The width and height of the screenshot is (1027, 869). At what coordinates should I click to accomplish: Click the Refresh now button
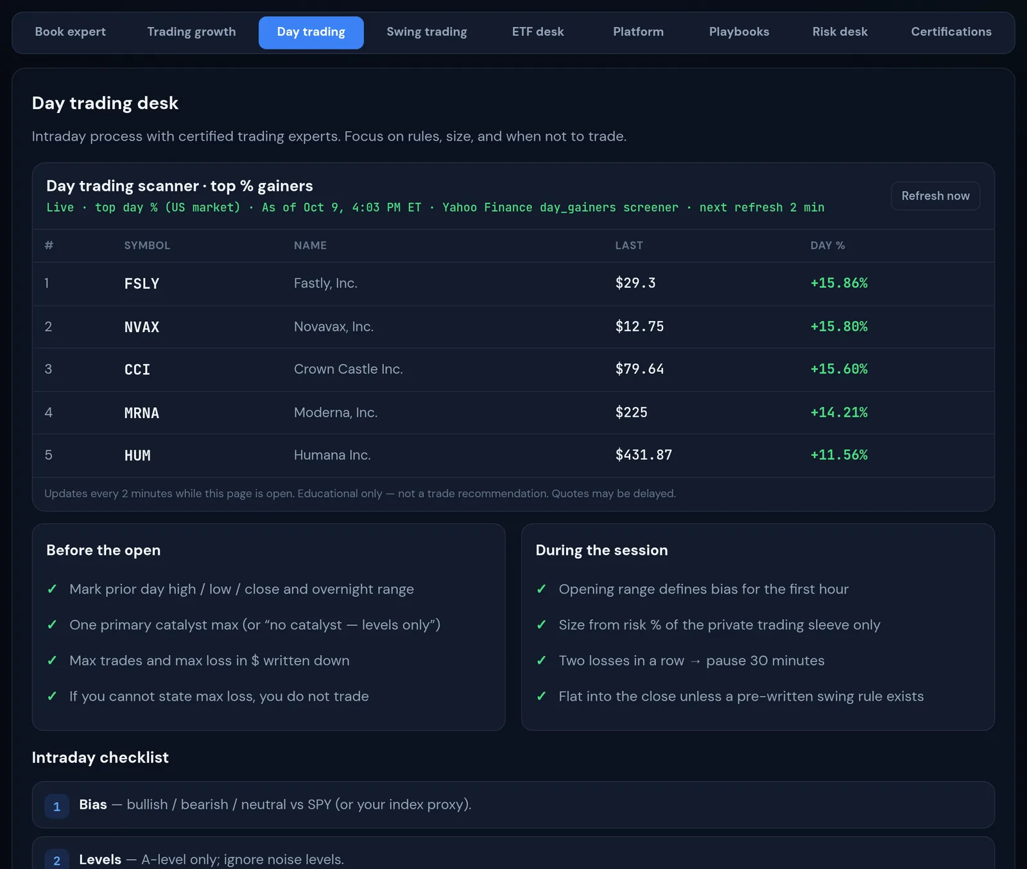(x=935, y=196)
